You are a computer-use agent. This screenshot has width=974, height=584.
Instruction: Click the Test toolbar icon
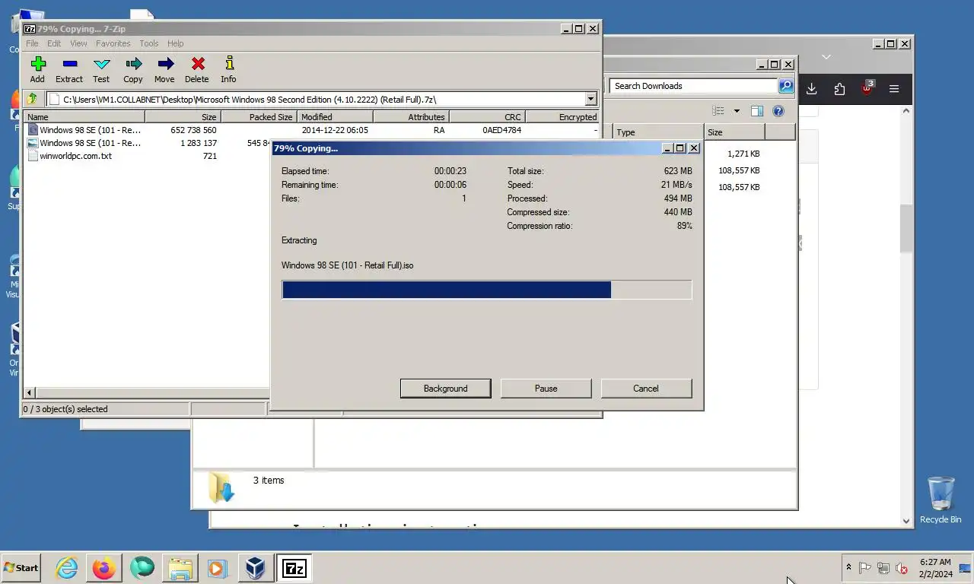coord(101,69)
